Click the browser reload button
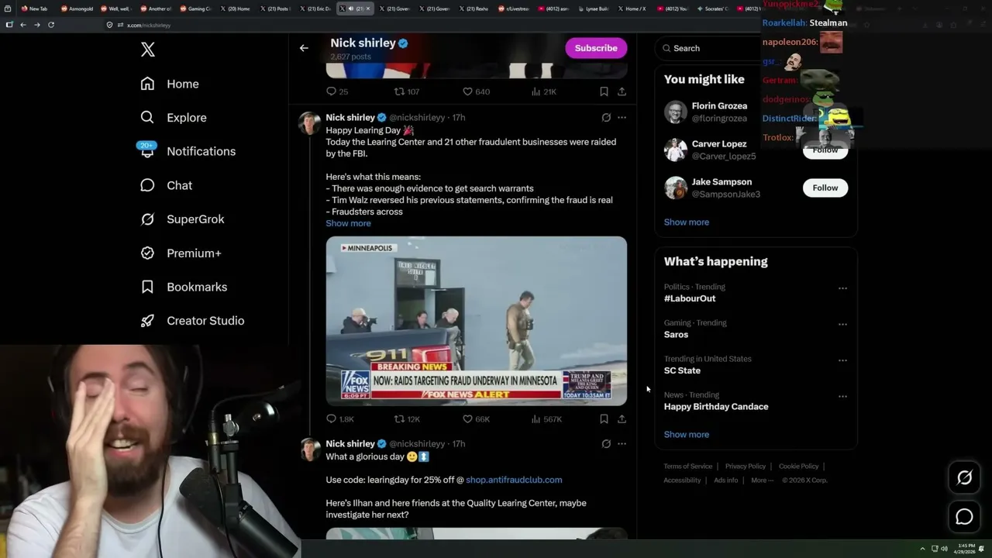The height and width of the screenshot is (558, 992). click(51, 25)
